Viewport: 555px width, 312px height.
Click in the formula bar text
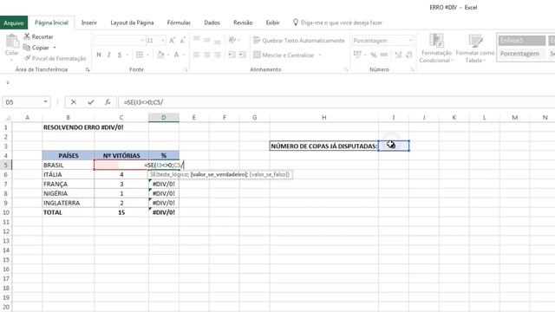pos(143,102)
